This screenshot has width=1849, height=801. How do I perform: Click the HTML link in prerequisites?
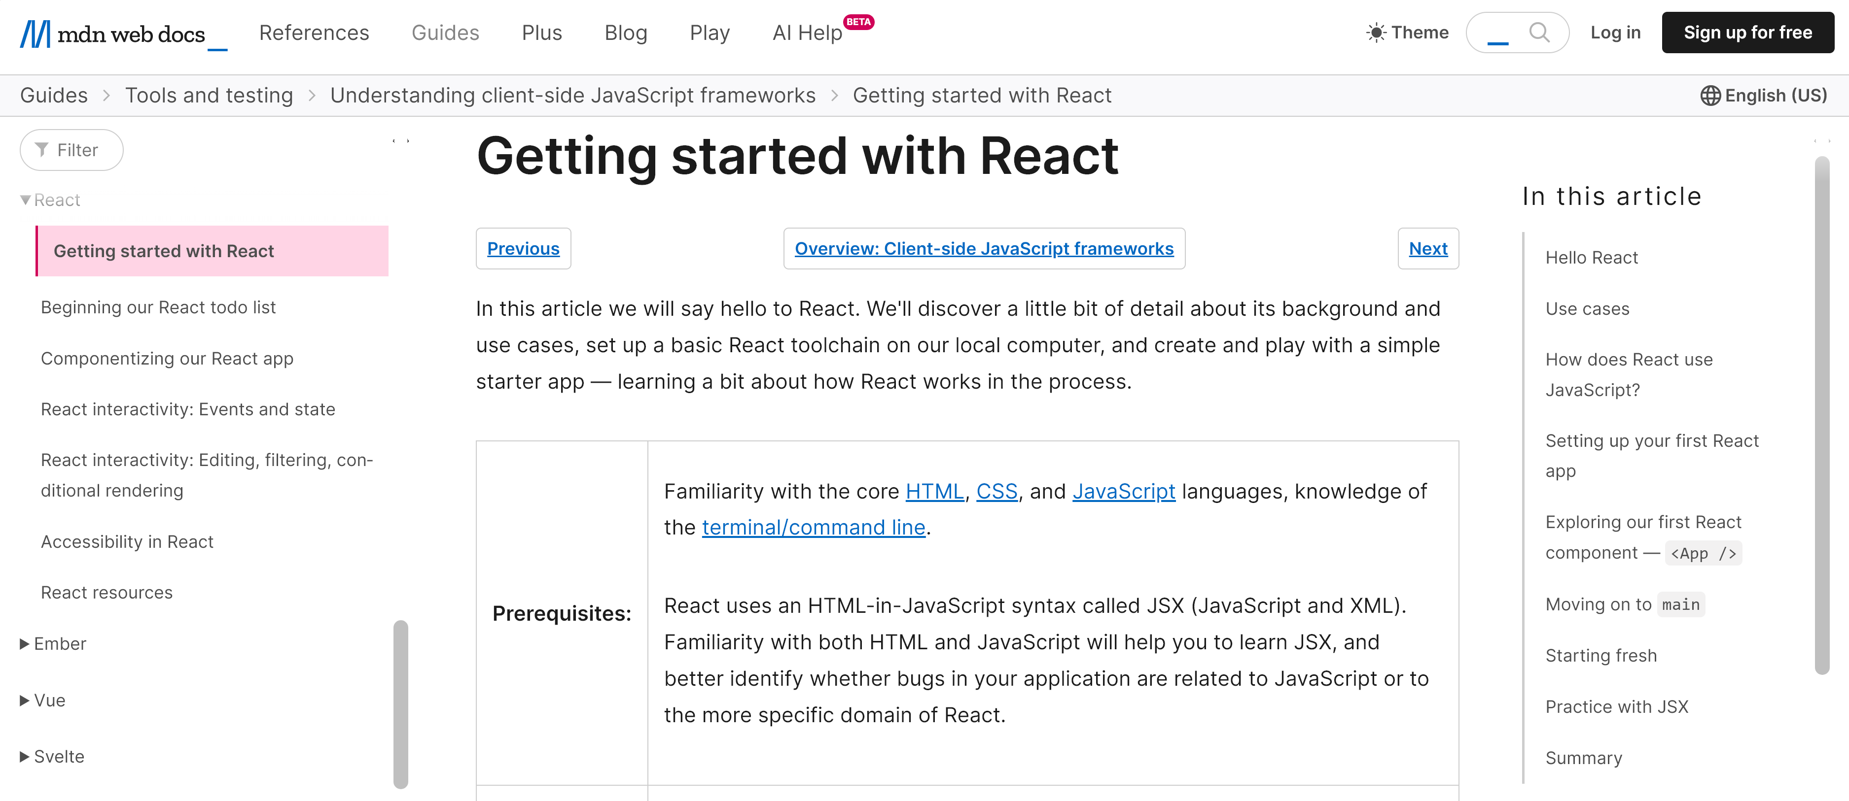pos(934,492)
